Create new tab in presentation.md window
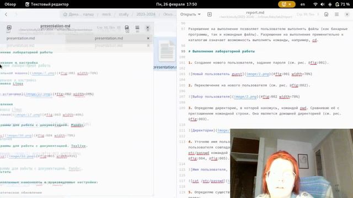Image resolution: width=353 pixels, height=198 pixels. click(9, 28)
